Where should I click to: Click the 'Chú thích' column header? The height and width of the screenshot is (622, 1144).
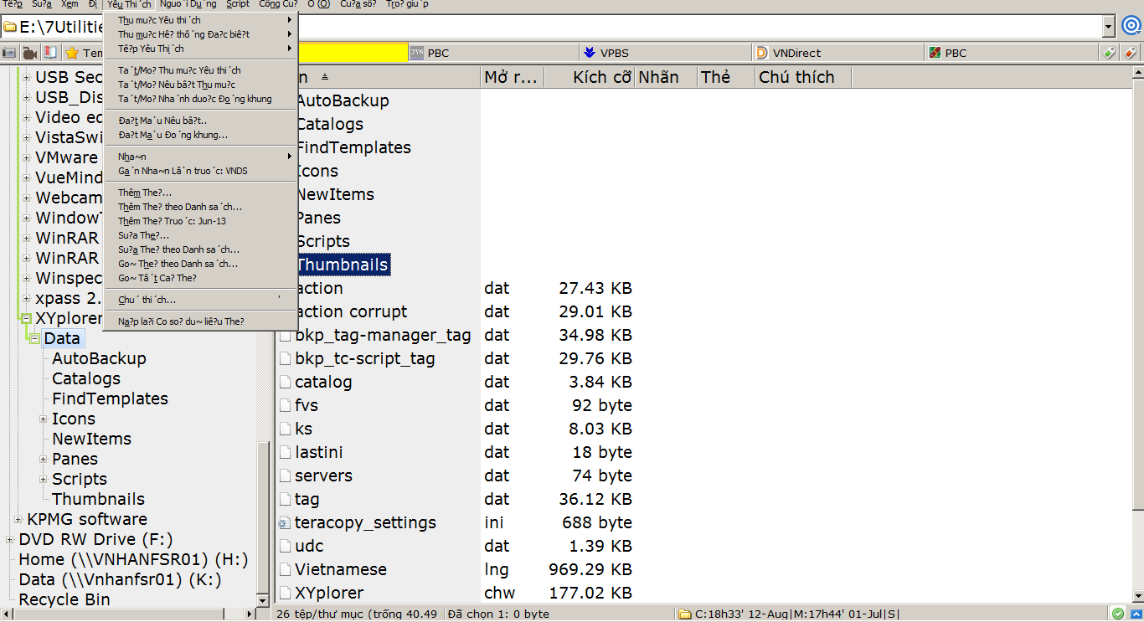click(796, 77)
